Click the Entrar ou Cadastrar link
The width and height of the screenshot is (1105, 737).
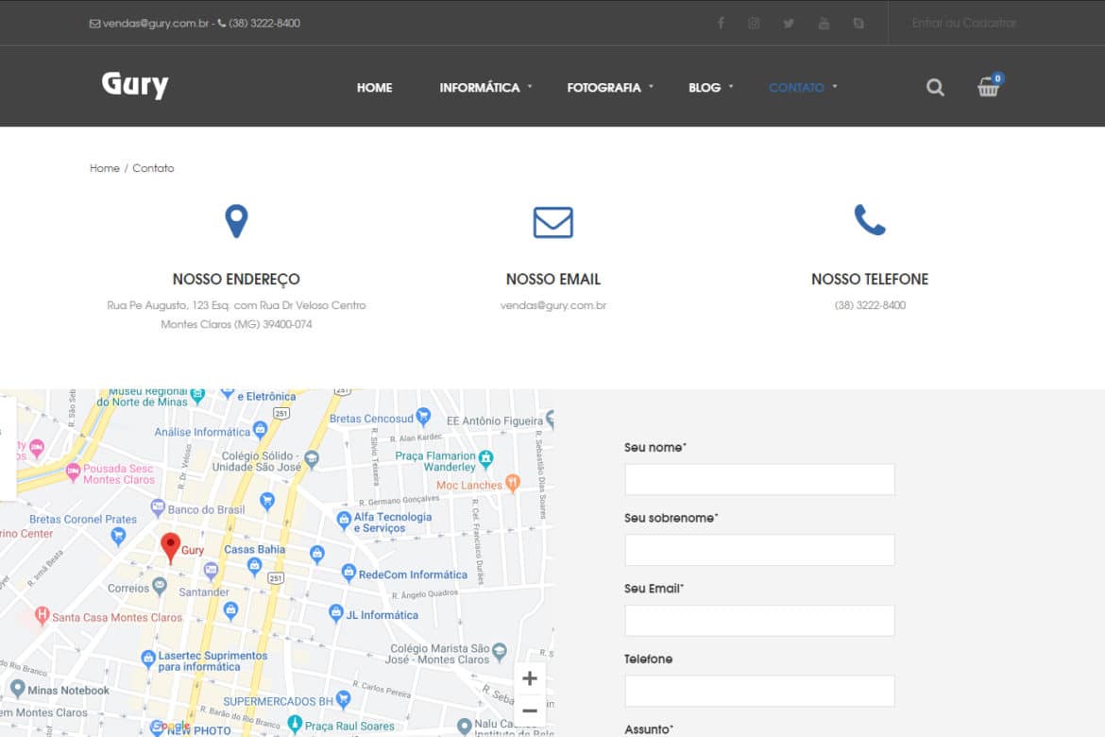[x=963, y=24]
